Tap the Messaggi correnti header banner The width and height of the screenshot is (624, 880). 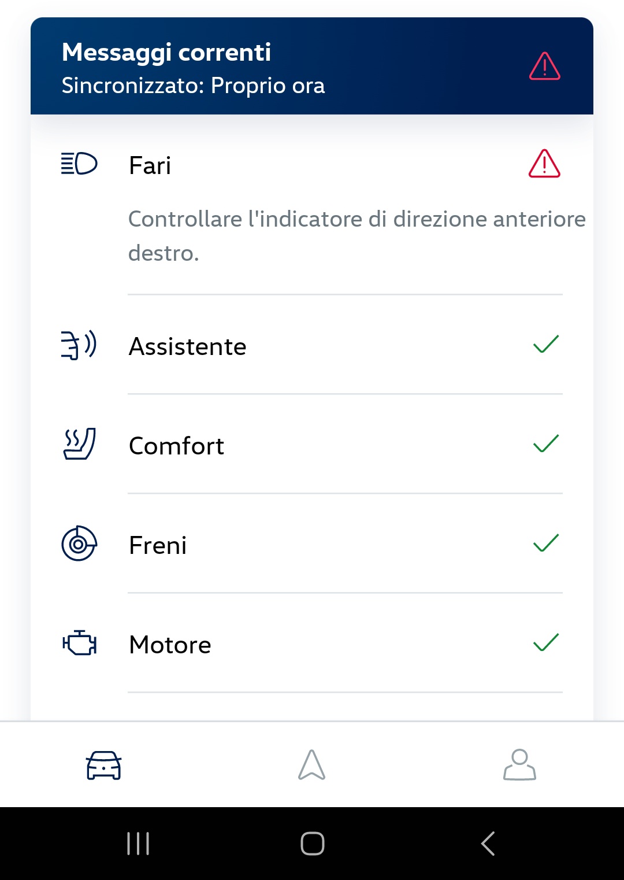point(312,66)
